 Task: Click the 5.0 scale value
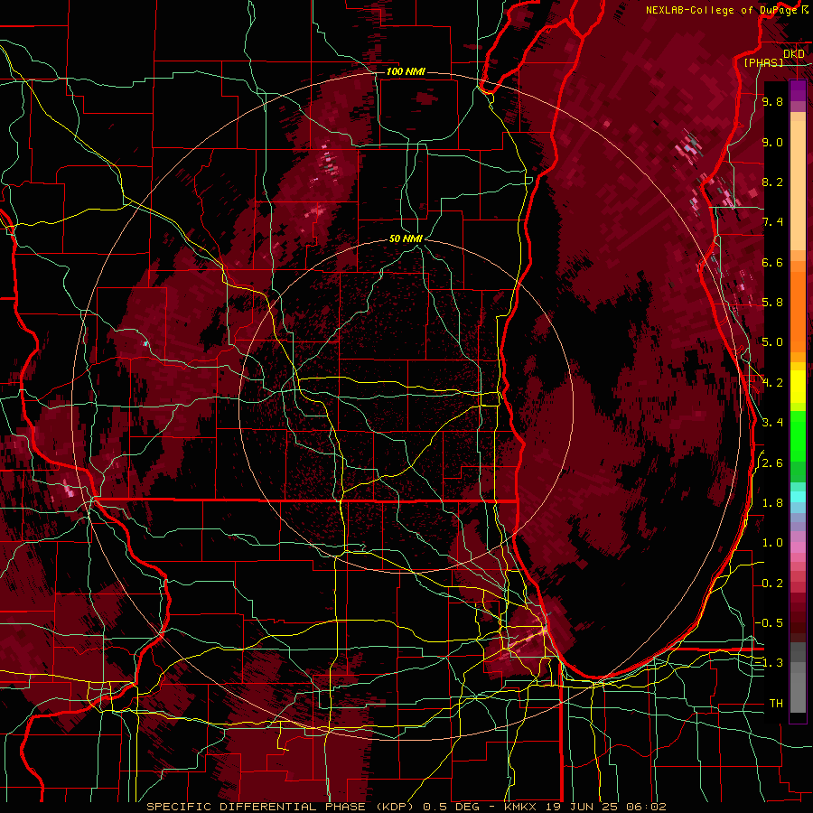(772, 342)
